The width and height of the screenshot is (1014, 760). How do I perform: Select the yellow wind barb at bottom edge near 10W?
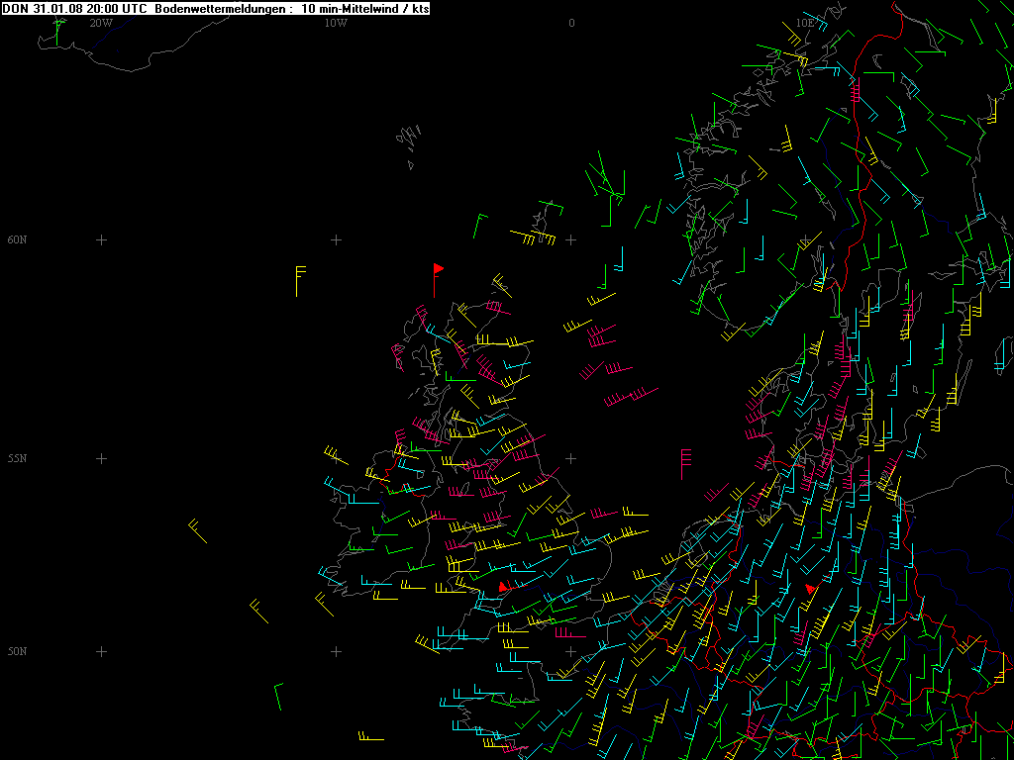tap(369, 737)
